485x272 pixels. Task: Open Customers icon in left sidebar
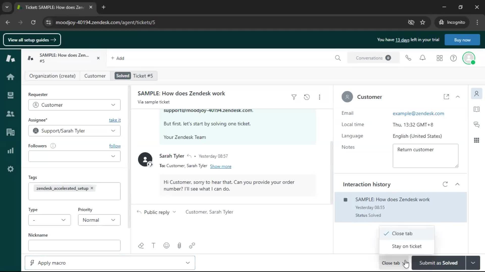(x=10, y=114)
